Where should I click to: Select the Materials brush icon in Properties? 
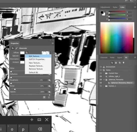click(x=16, y=48)
